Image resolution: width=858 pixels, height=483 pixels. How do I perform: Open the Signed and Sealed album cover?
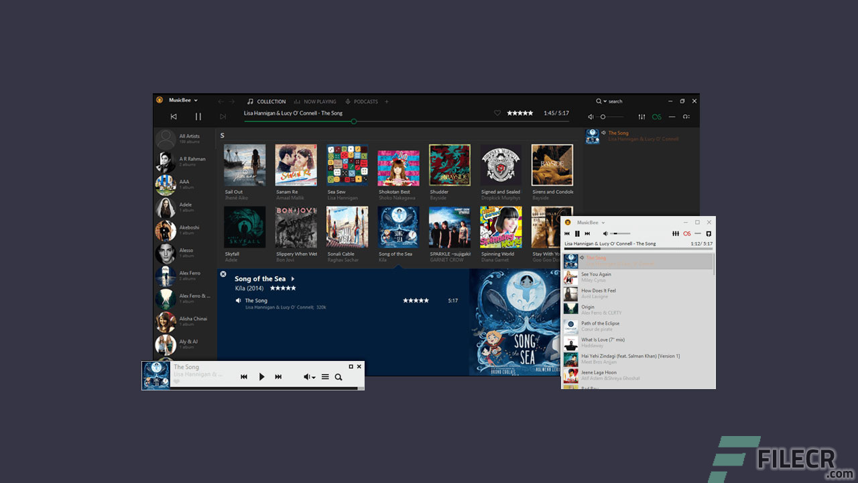click(x=501, y=165)
